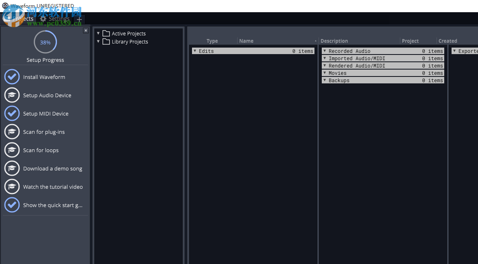Toggle the Setup MIDI Device checkmark

tap(12, 113)
